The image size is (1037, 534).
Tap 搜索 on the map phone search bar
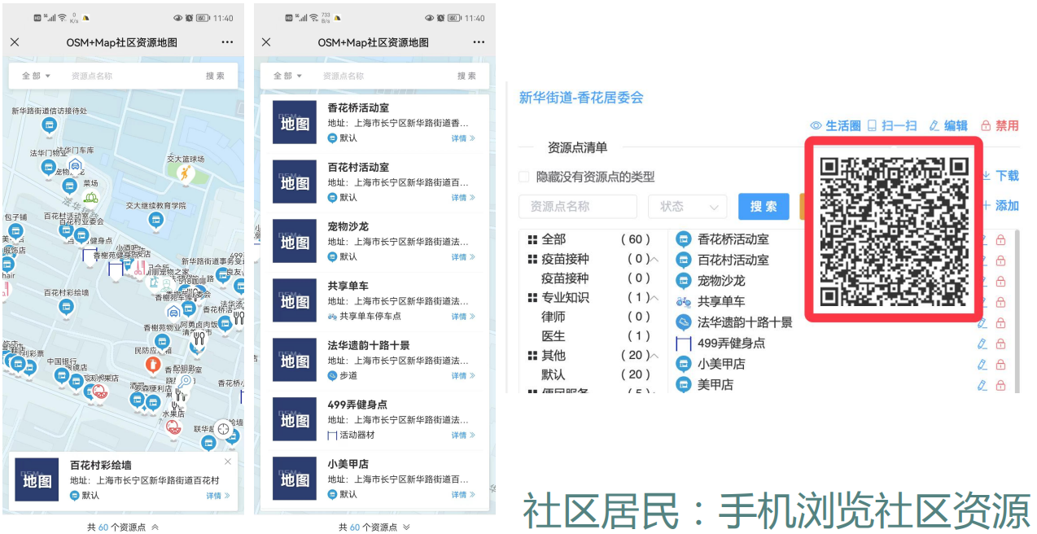click(x=216, y=76)
